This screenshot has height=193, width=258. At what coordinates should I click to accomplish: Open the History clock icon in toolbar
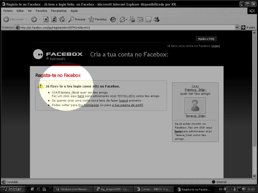pyautogui.click(x=113, y=19)
